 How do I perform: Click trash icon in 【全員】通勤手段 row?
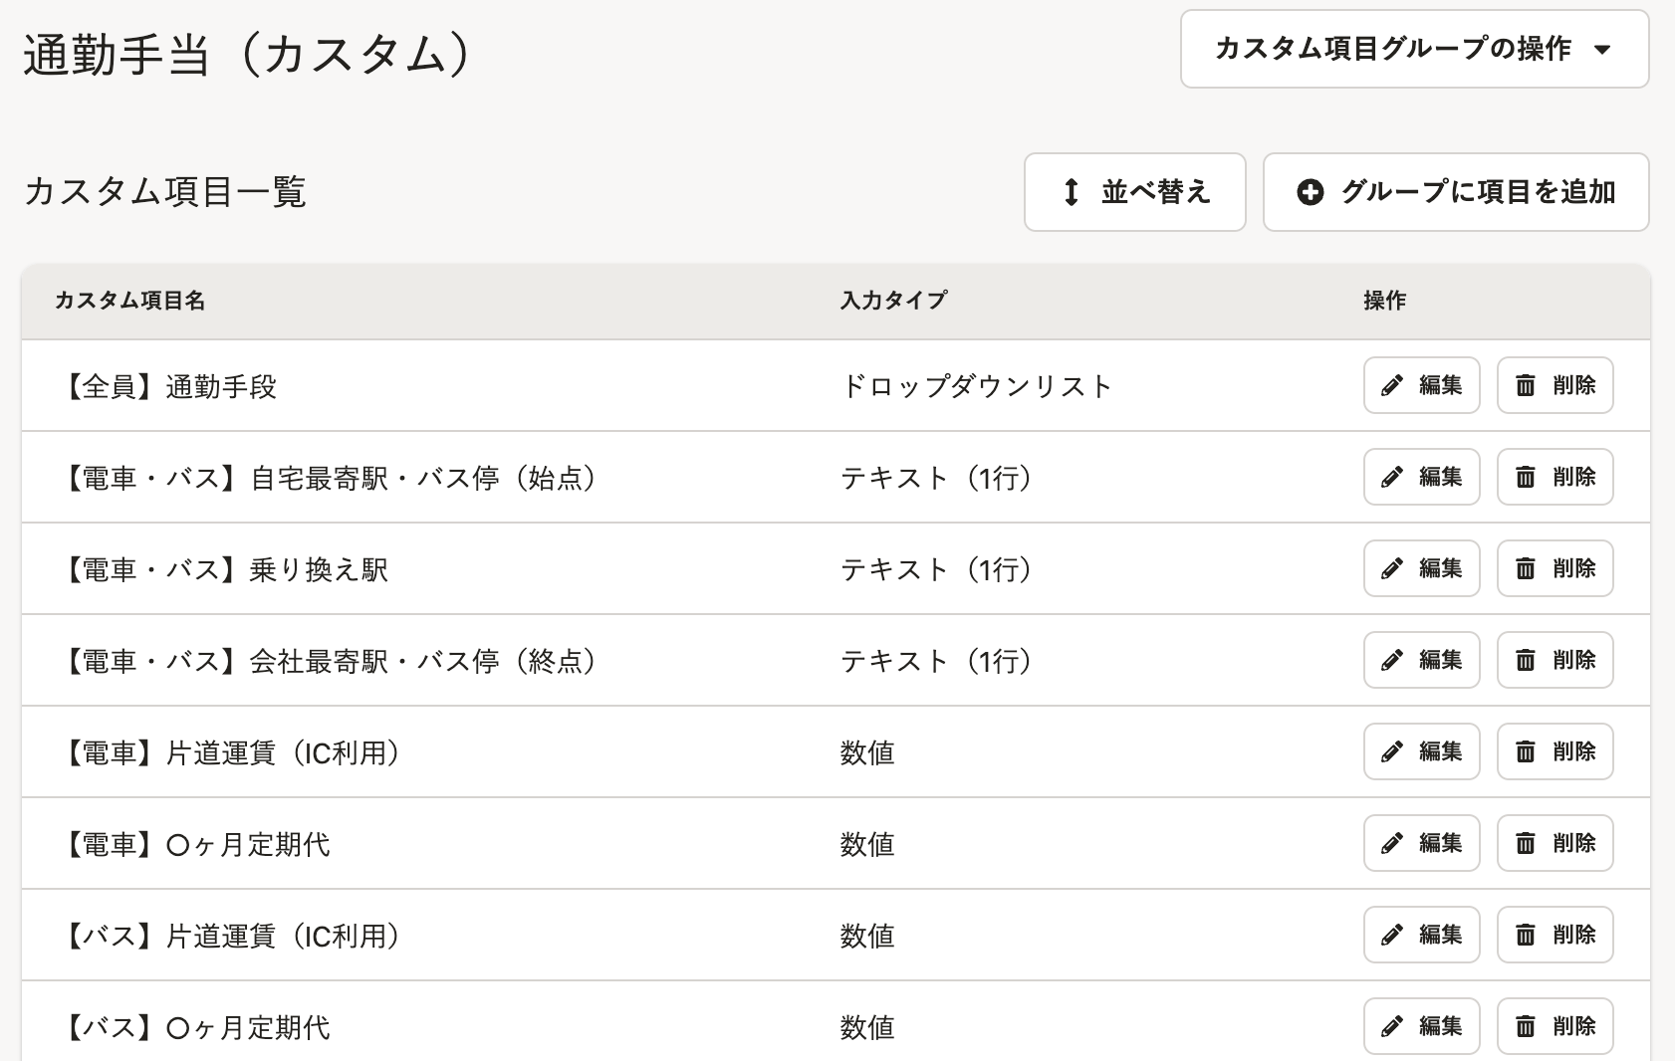pyautogui.click(x=1526, y=385)
